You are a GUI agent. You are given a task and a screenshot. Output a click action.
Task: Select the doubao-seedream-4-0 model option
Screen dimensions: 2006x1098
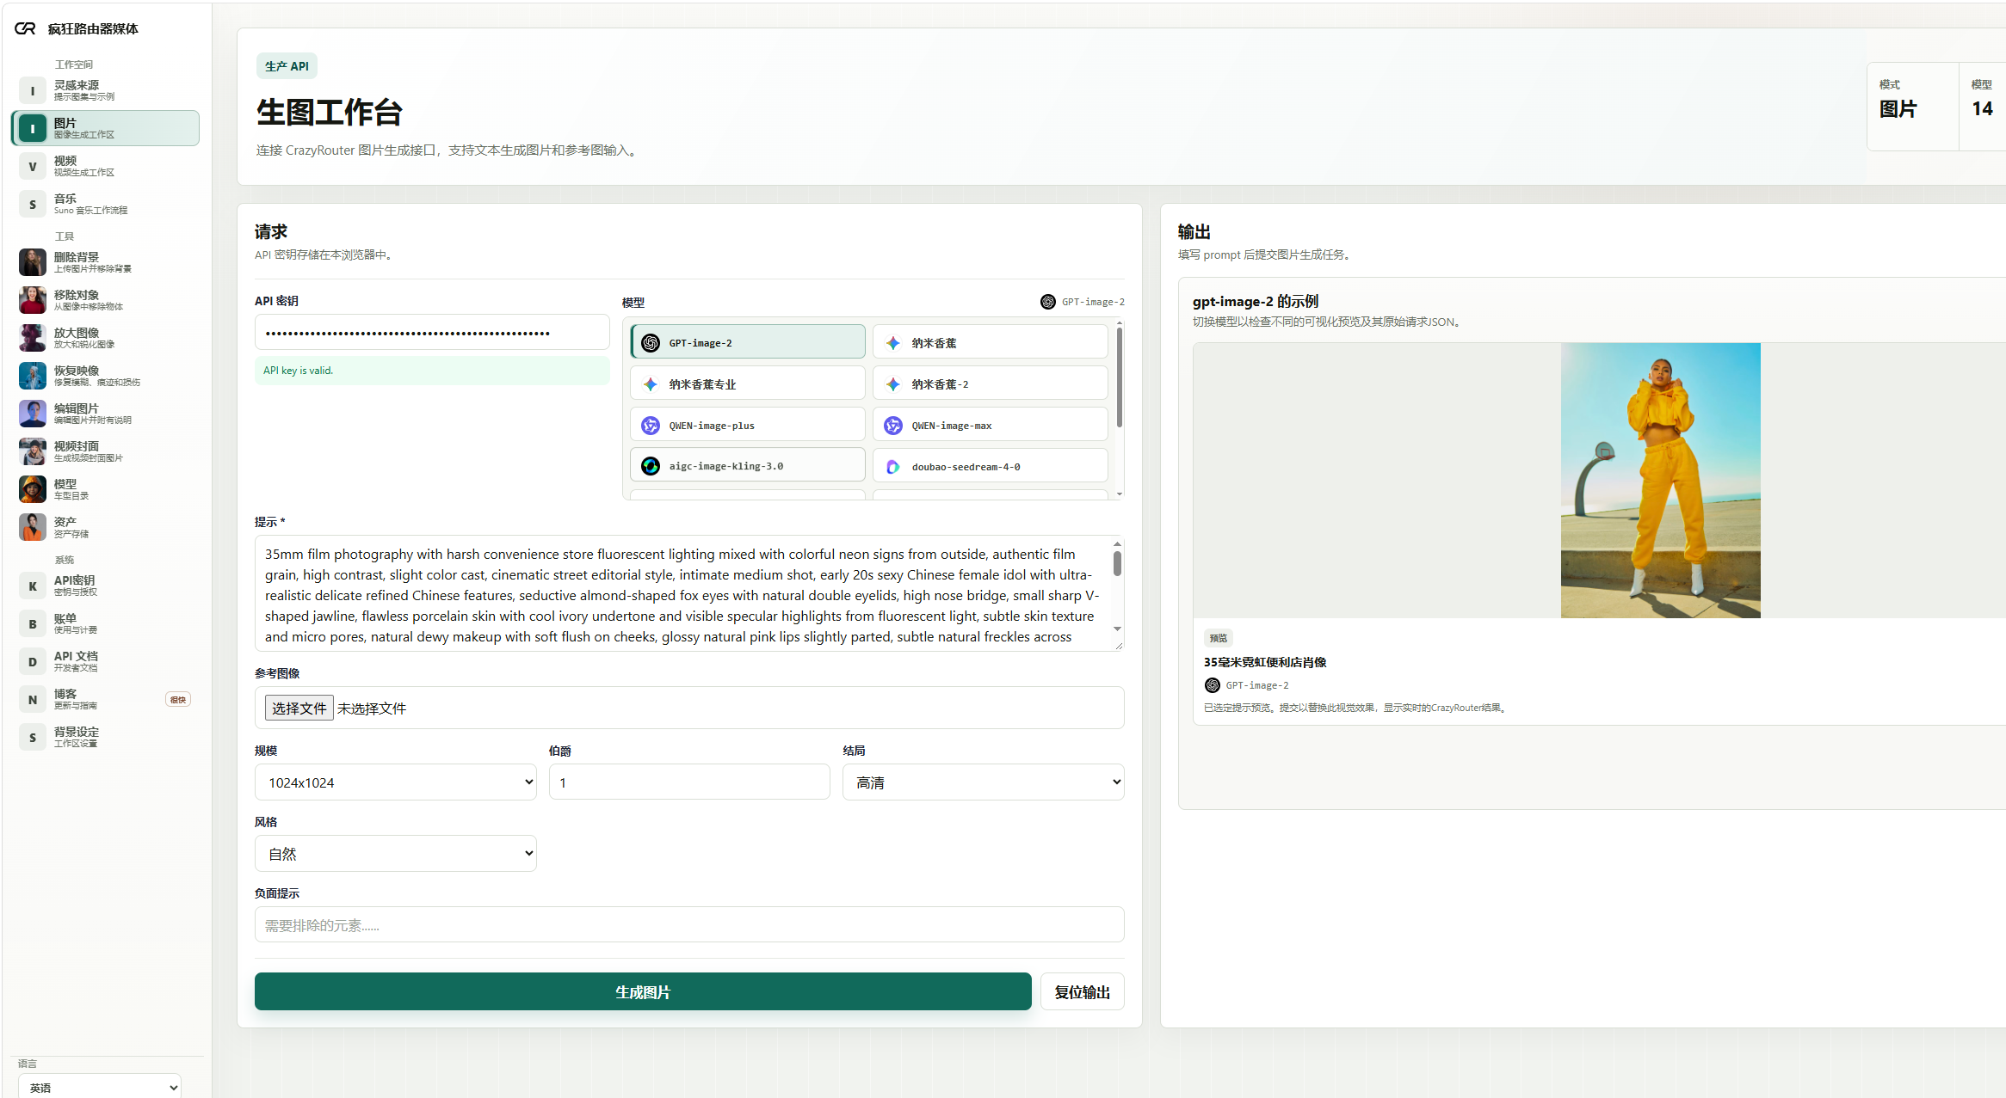[990, 466]
